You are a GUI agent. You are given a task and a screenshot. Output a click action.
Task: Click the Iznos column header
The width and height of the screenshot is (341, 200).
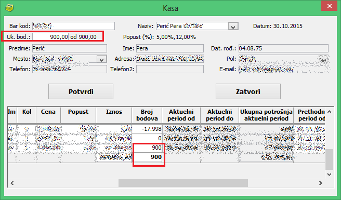click(x=114, y=115)
